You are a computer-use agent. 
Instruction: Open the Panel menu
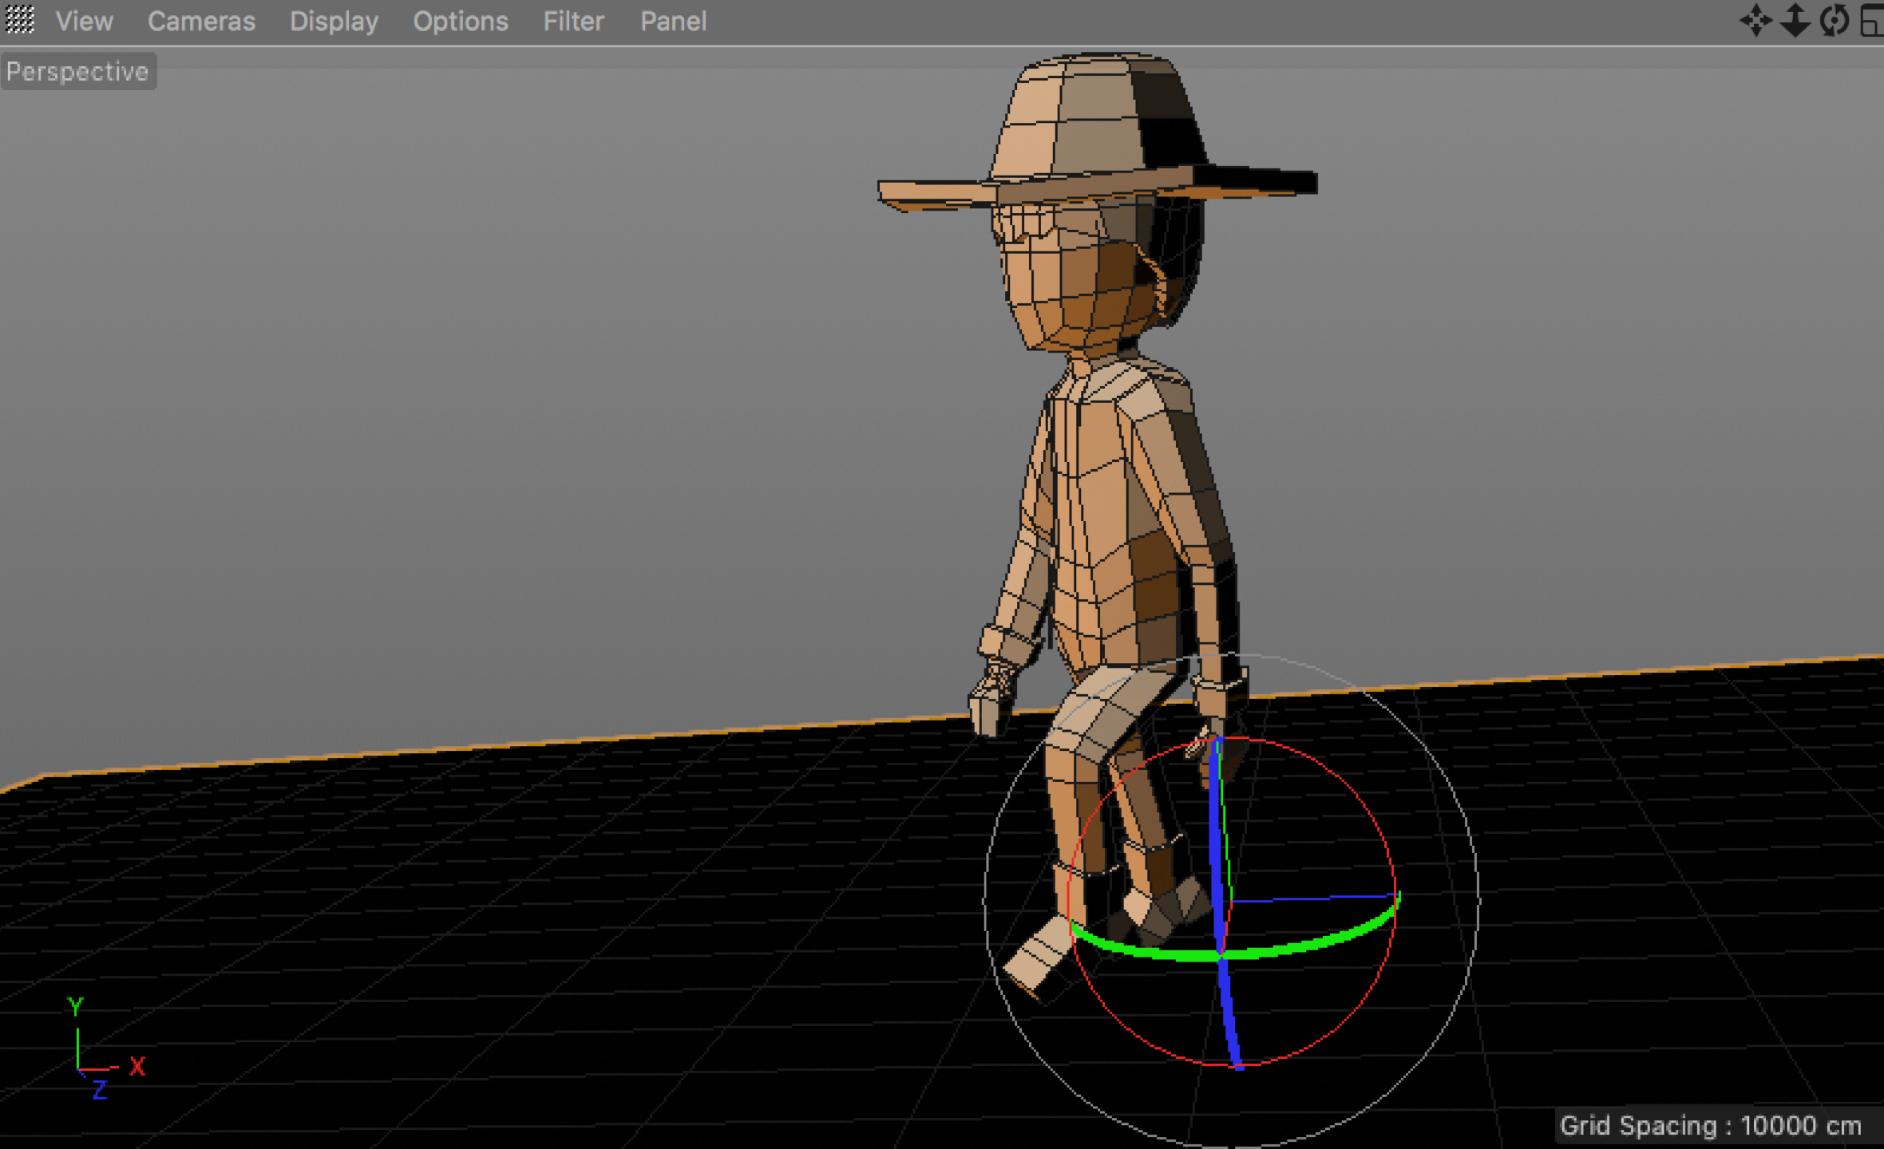[x=673, y=22]
